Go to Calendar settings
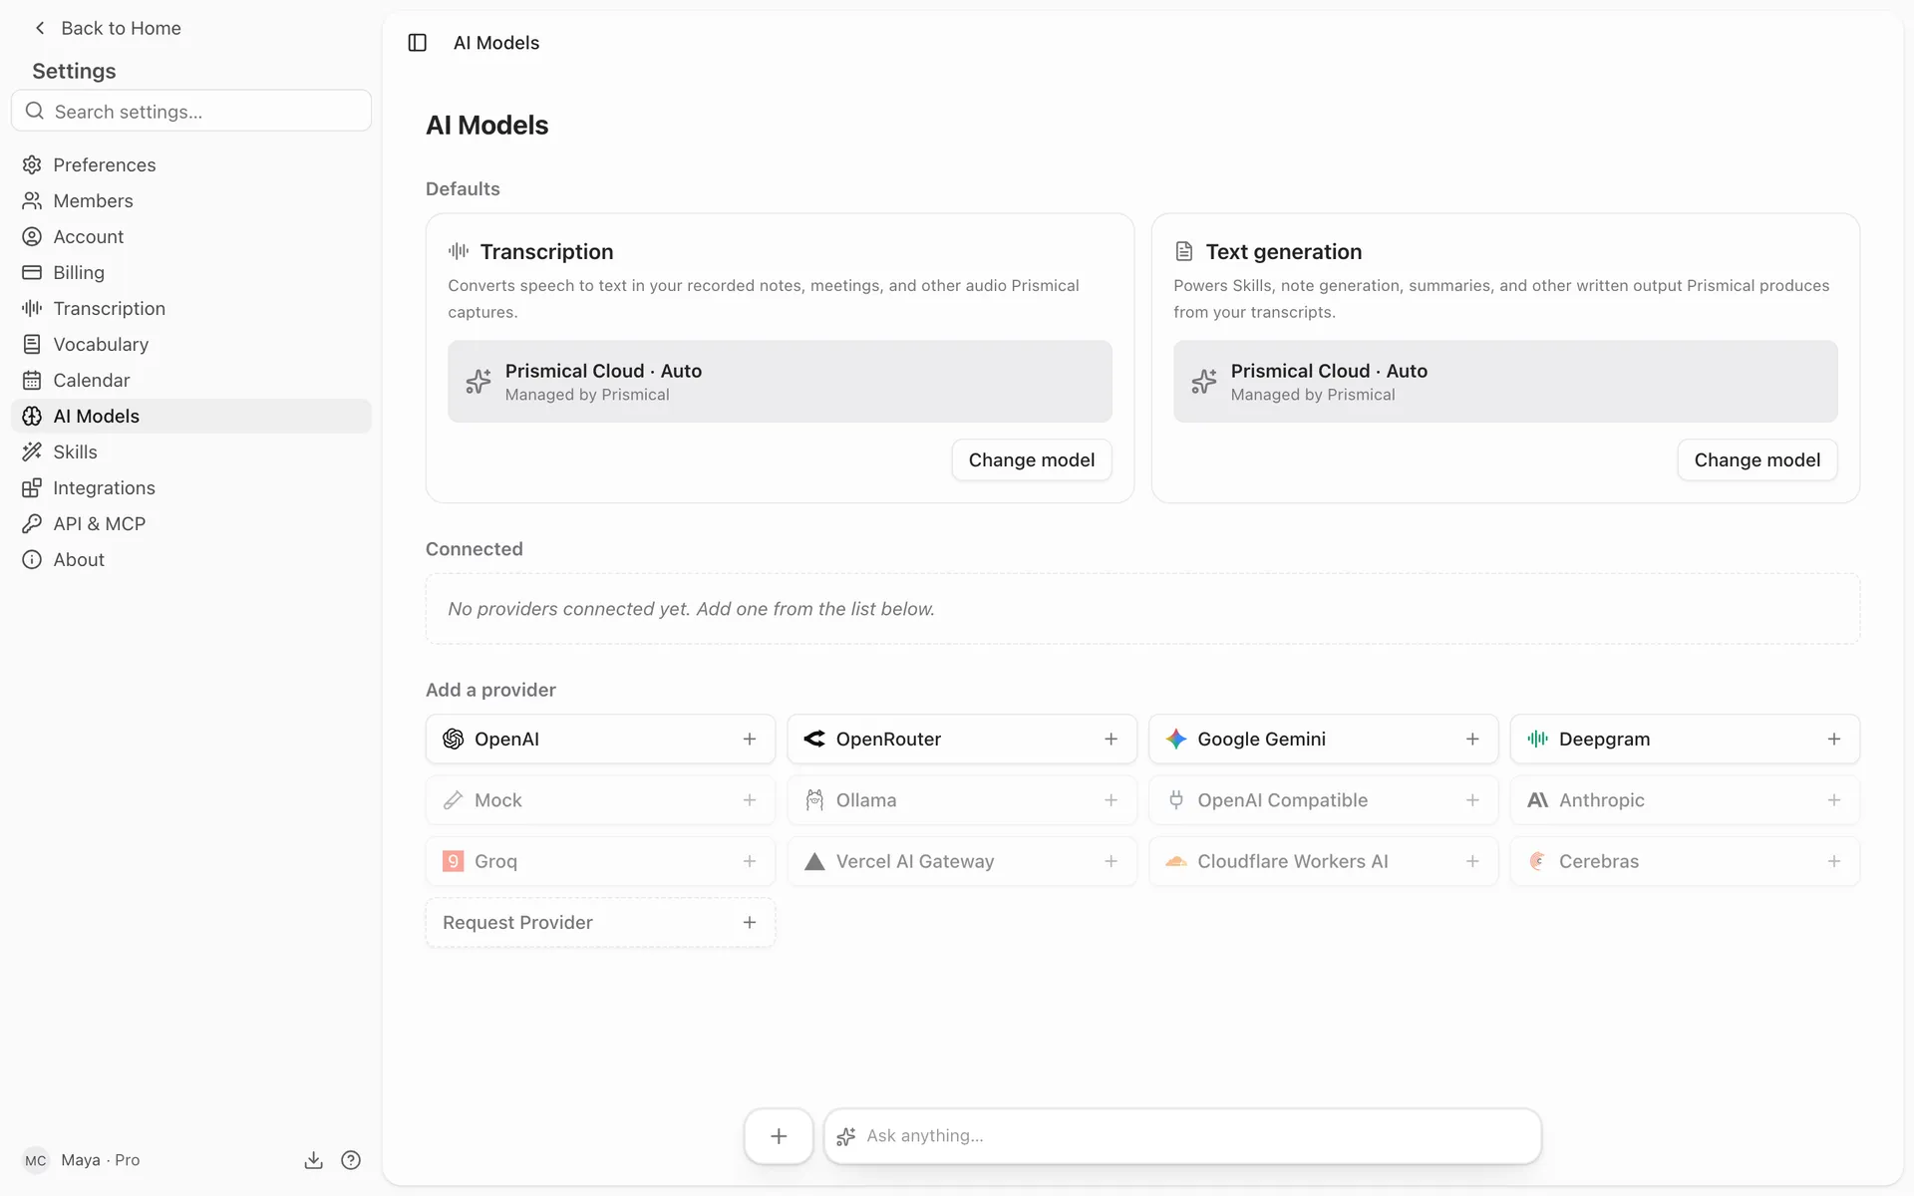The width and height of the screenshot is (1914, 1196). (191, 380)
